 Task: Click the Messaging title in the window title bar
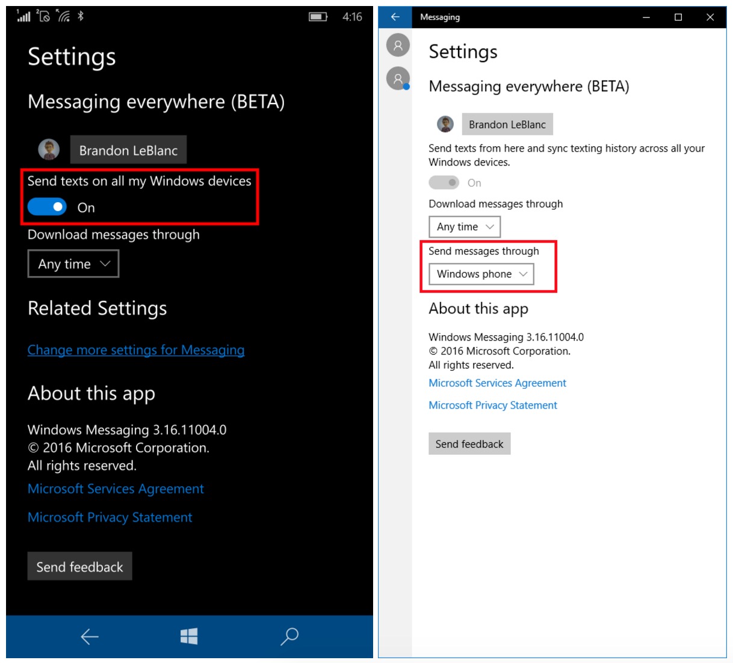(440, 17)
